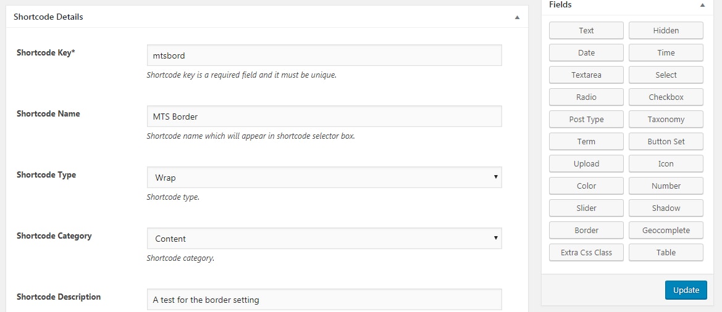Collapse the Shortcode Details panel arrow
Screen dimensions: 722x312
517,17
